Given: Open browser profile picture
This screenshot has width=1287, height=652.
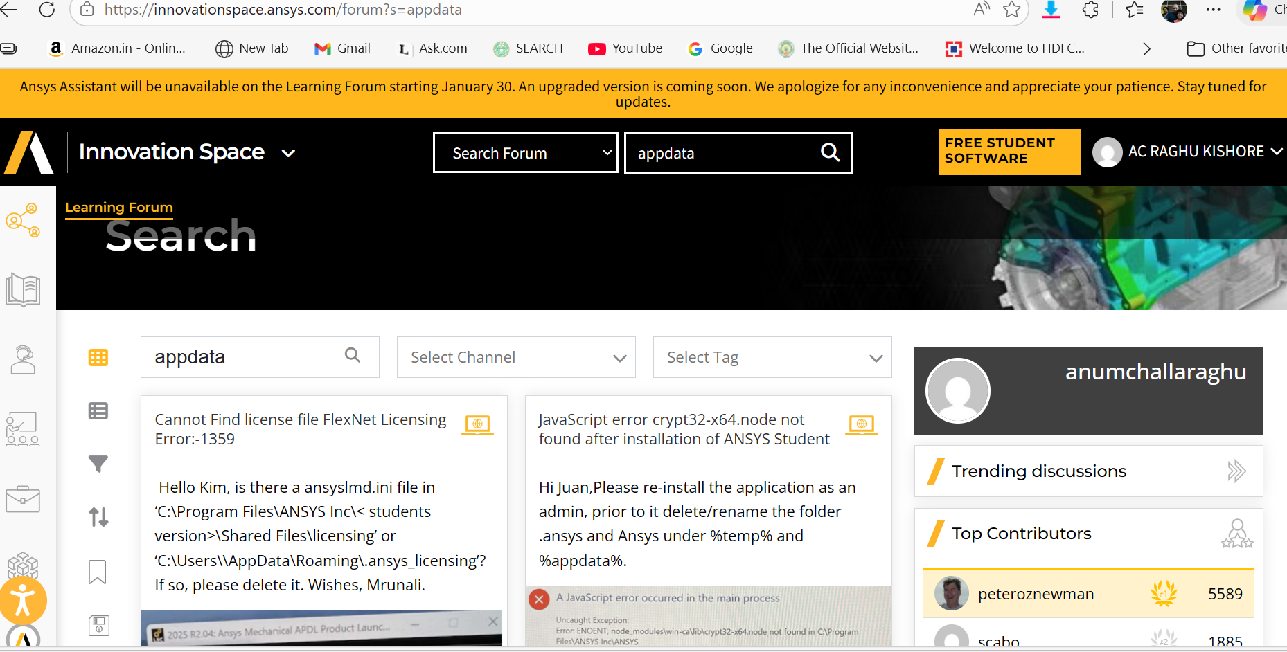Looking at the screenshot, I should (1173, 10).
